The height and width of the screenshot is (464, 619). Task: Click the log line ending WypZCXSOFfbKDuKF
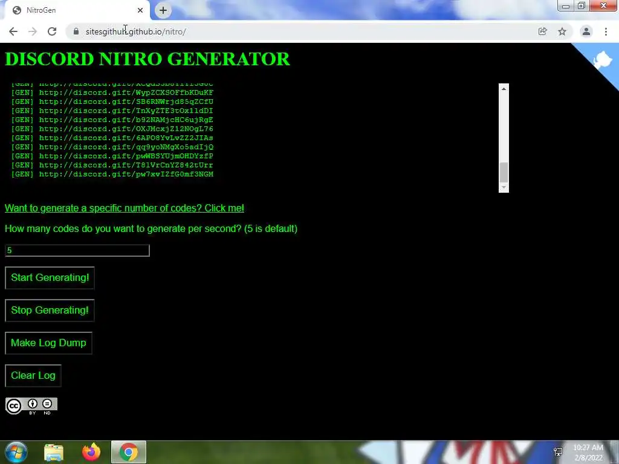tap(112, 92)
